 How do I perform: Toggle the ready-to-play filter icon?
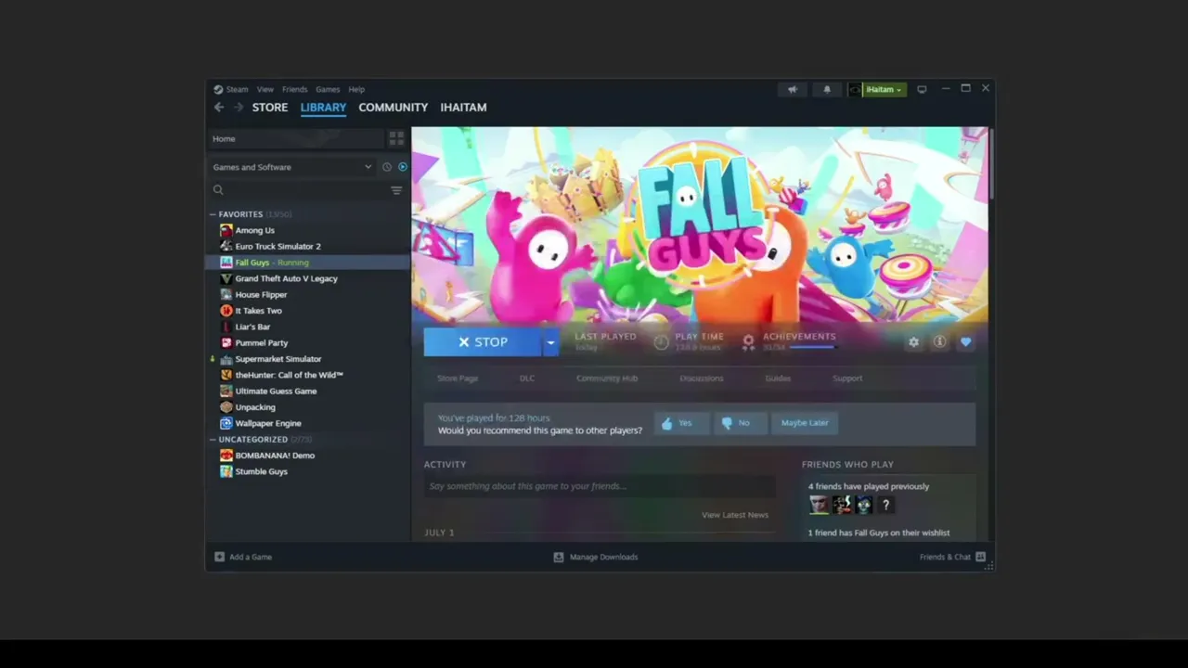click(x=403, y=167)
